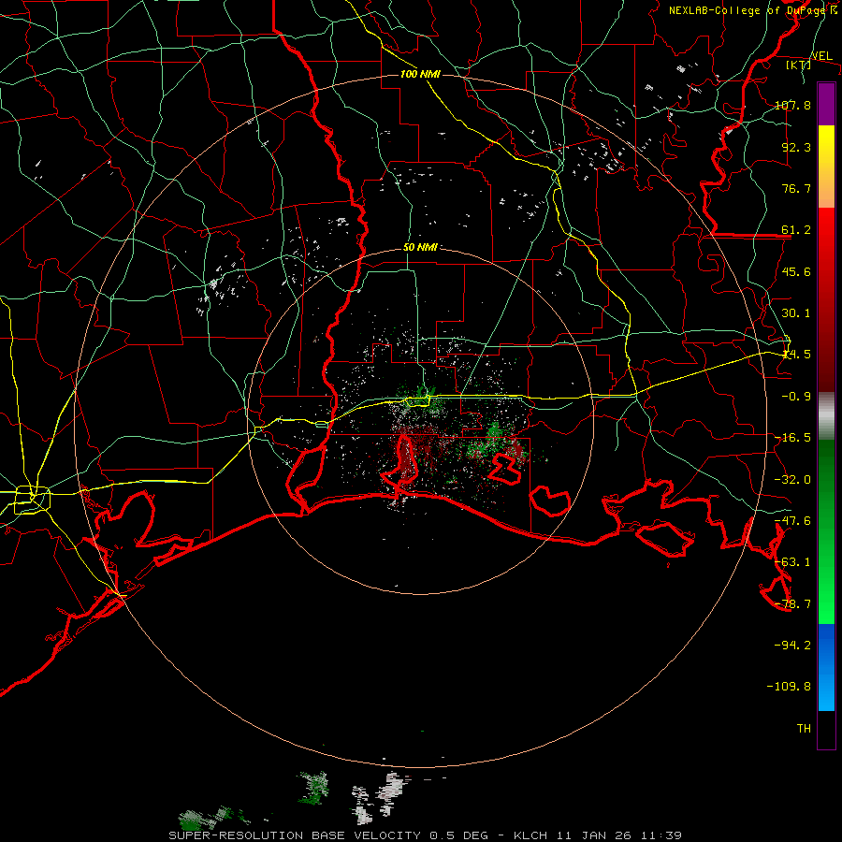Click the [KT] units label
842x842 pixels.
799,65
